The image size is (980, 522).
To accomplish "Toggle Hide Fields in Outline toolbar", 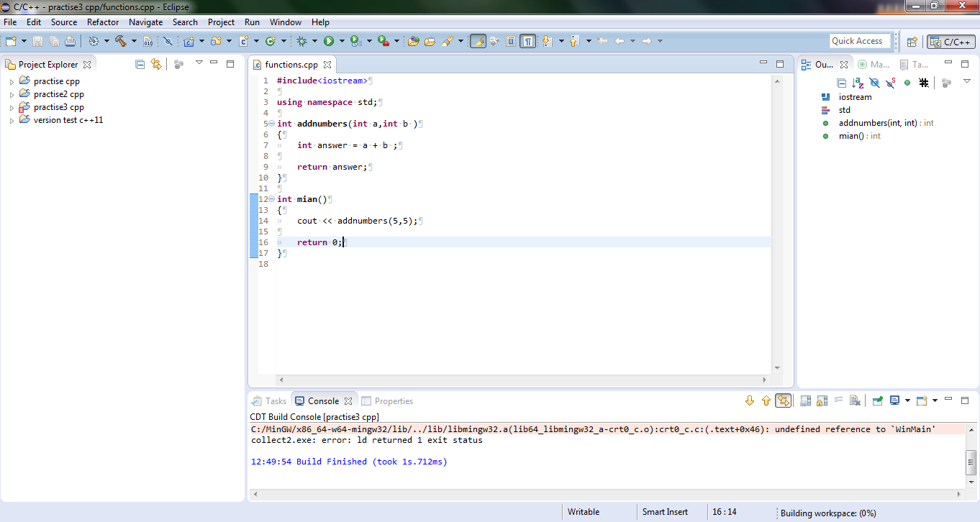I will pos(874,83).
